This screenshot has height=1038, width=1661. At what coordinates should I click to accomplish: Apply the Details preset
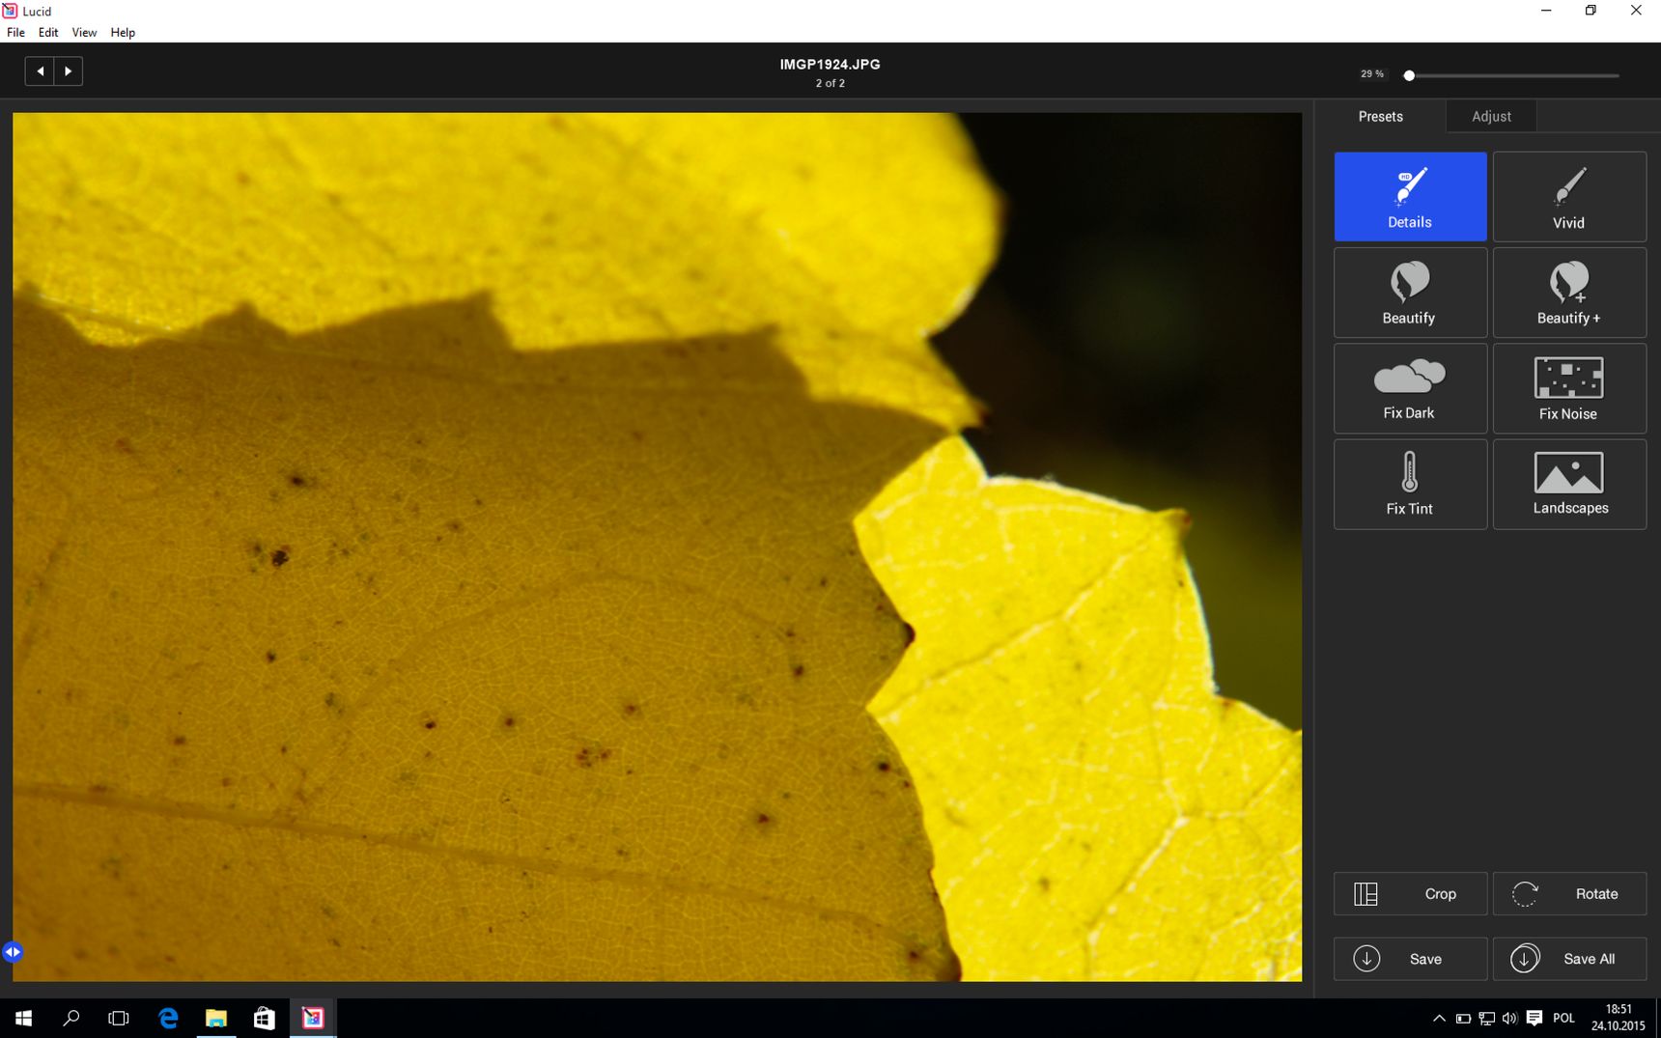pos(1410,196)
